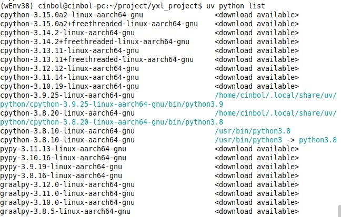341x217 pixels.
Task: Select 'cpython-3.13.11-linux-aarch64-gnu' entry
Action: coord(69,50)
